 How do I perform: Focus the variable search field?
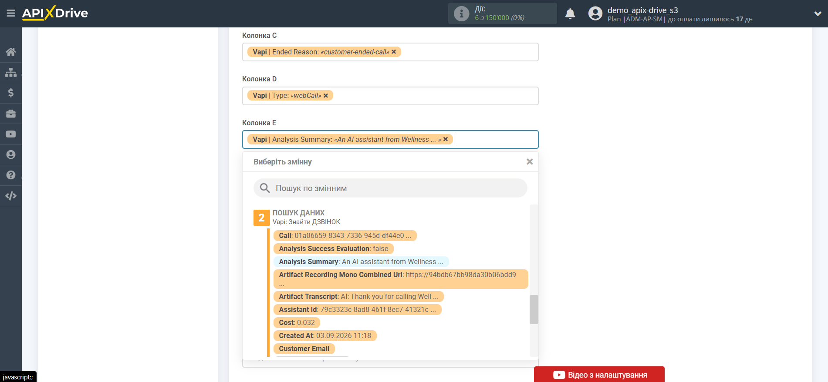coord(390,188)
